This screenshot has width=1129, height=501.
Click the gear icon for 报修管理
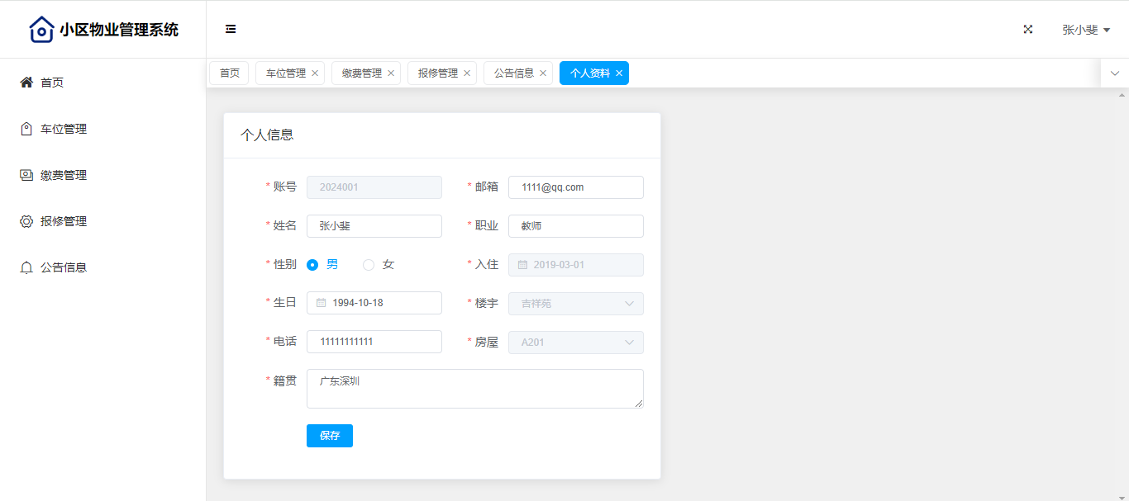(x=26, y=221)
